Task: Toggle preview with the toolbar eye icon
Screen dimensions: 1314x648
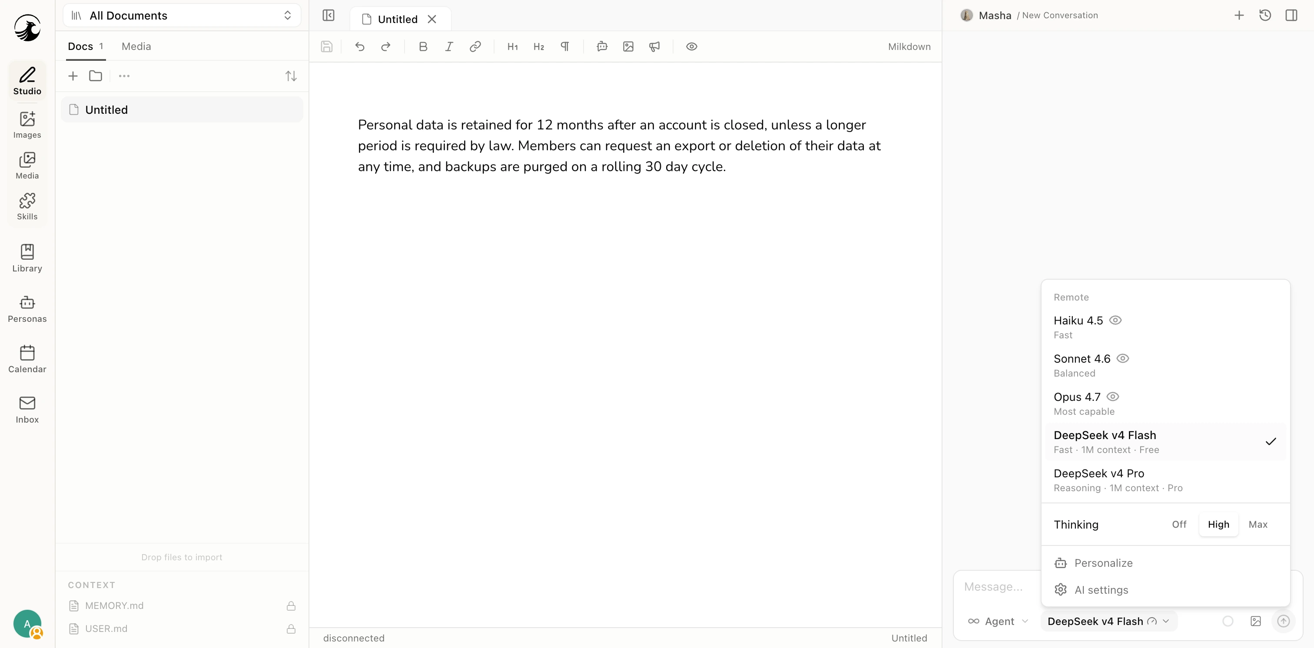Action: tap(692, 46)
